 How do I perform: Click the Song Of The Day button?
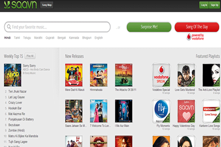coord(197,27)
